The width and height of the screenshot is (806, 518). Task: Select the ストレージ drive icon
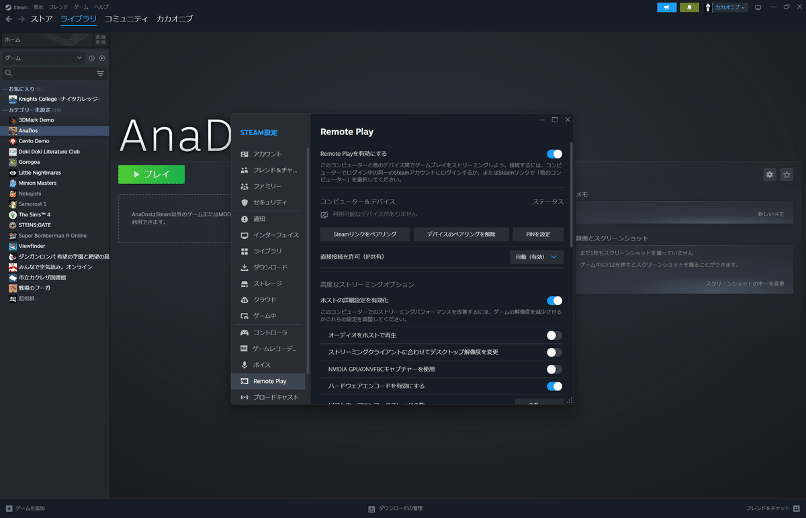(244, 284)
